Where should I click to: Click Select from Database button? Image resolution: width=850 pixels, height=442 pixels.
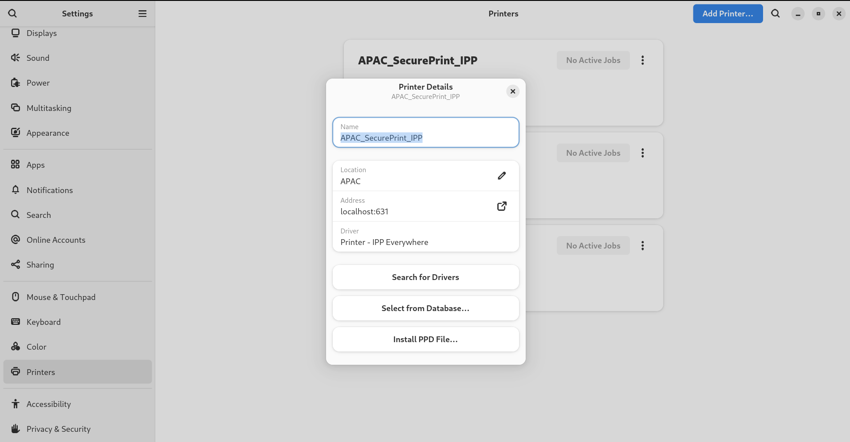(425, 308)
